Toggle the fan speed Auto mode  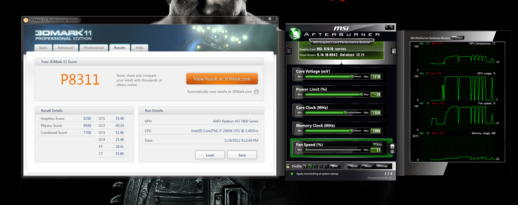377,144
